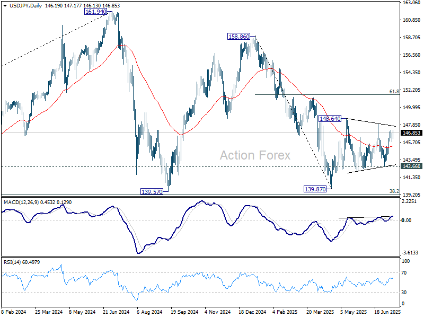Click the 145.705 price axis value
This screenshot has width=424, height=318.
coord(411,142)
